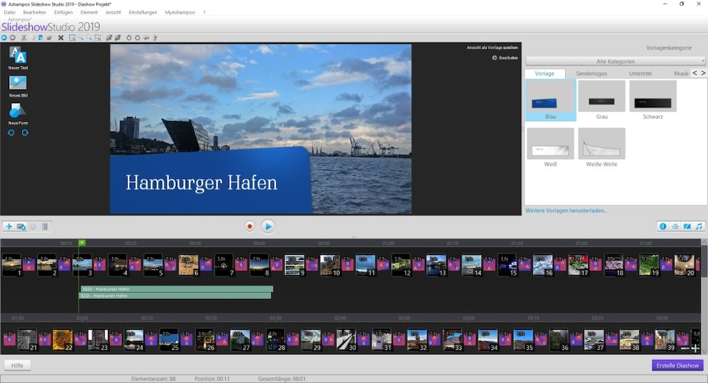The width and height of the screenshot is (708, 383).
Task: Click the redo arrow below Neue Form
Action: pyautogui.click(x=25, y=132)
